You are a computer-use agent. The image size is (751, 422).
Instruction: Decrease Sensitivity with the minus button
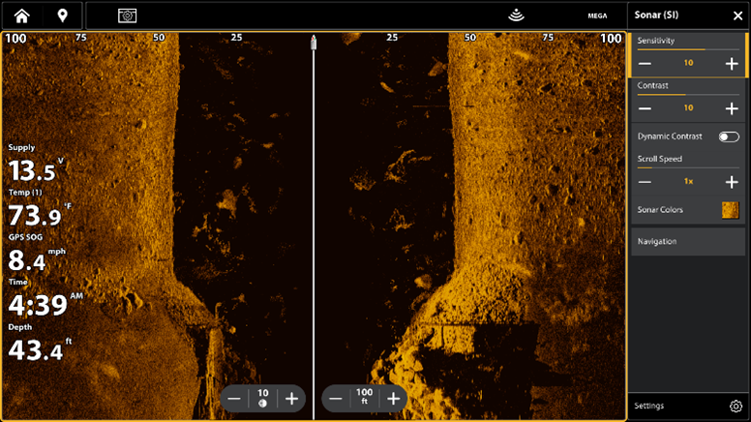(646, 63)
